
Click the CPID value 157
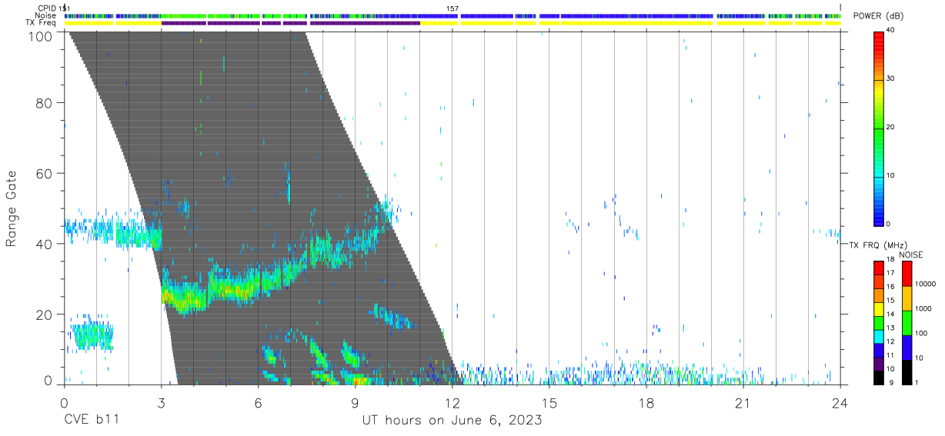(452, 8)
